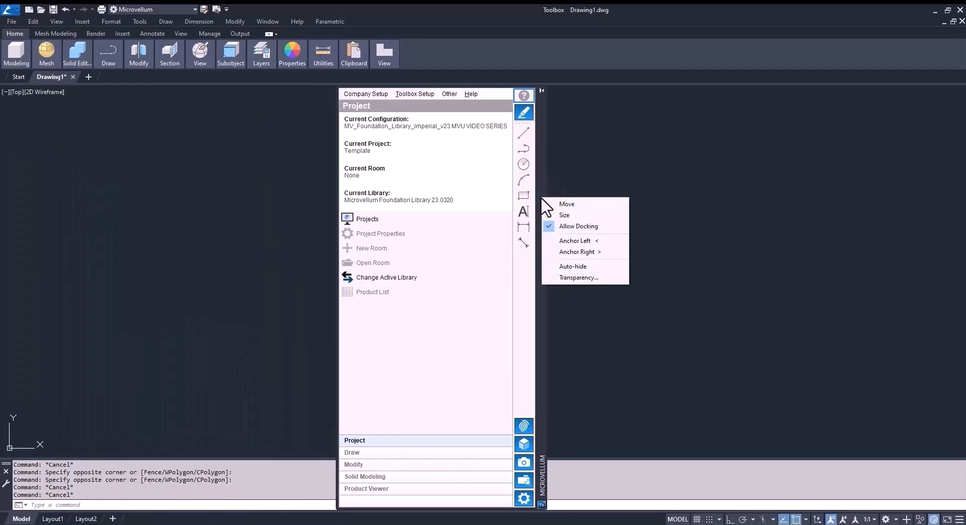Image resolution: width=966 pixels, height=525 pixels.
Task: Select the Linear Dimension tool in Toolbox
Action: (524, 227)
